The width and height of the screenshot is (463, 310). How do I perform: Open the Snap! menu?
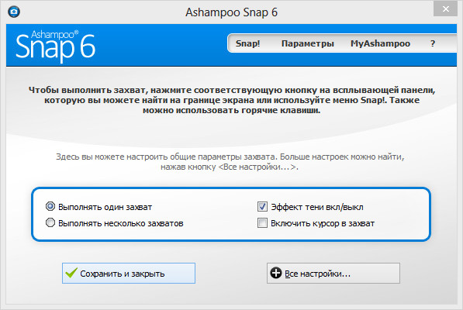click(247, 43)
